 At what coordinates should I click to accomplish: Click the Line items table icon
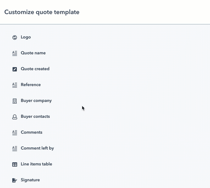click(x=15, y=164)
